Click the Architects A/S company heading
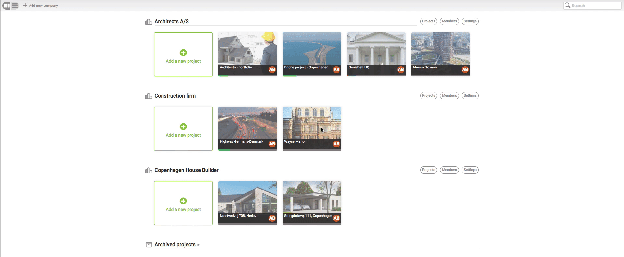Image resolution: width=624 pixels, height=257 pixels. tap(172, 22)
